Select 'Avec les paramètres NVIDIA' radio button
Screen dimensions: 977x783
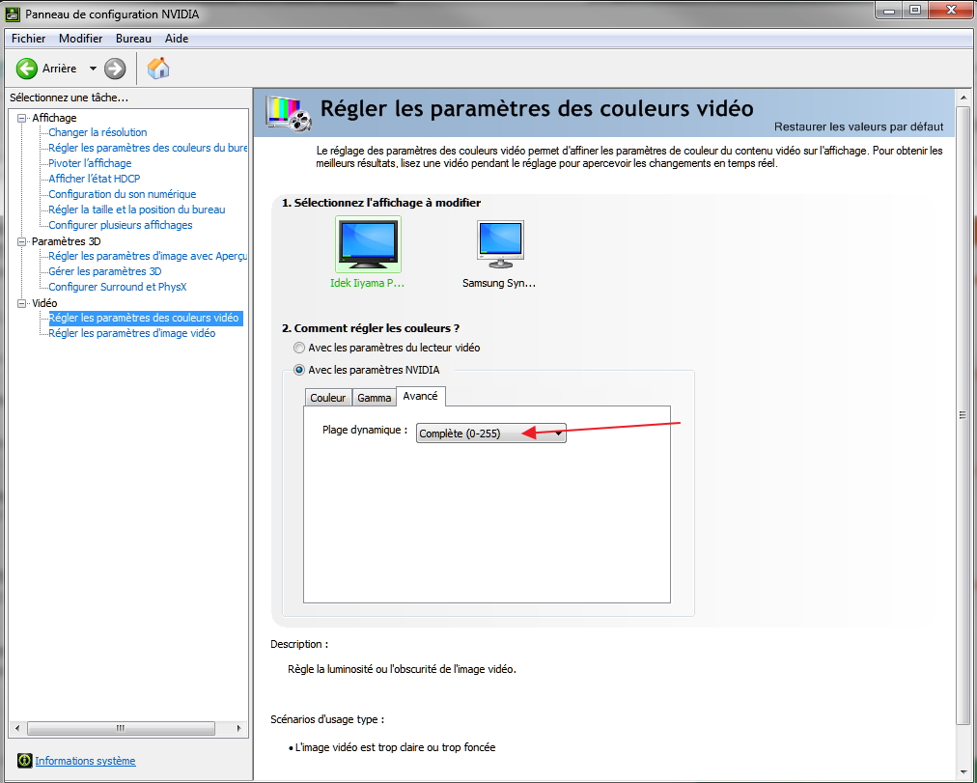pos(299,370)
